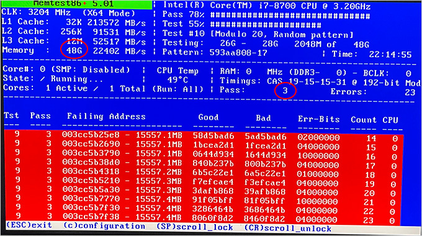This screenshot has height=236, width=422.
Task: Select failing address 003cc5b2690
Action: click(x=91, y=143)
